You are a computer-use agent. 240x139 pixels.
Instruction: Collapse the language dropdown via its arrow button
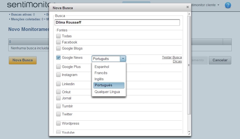tap(123, 59)
